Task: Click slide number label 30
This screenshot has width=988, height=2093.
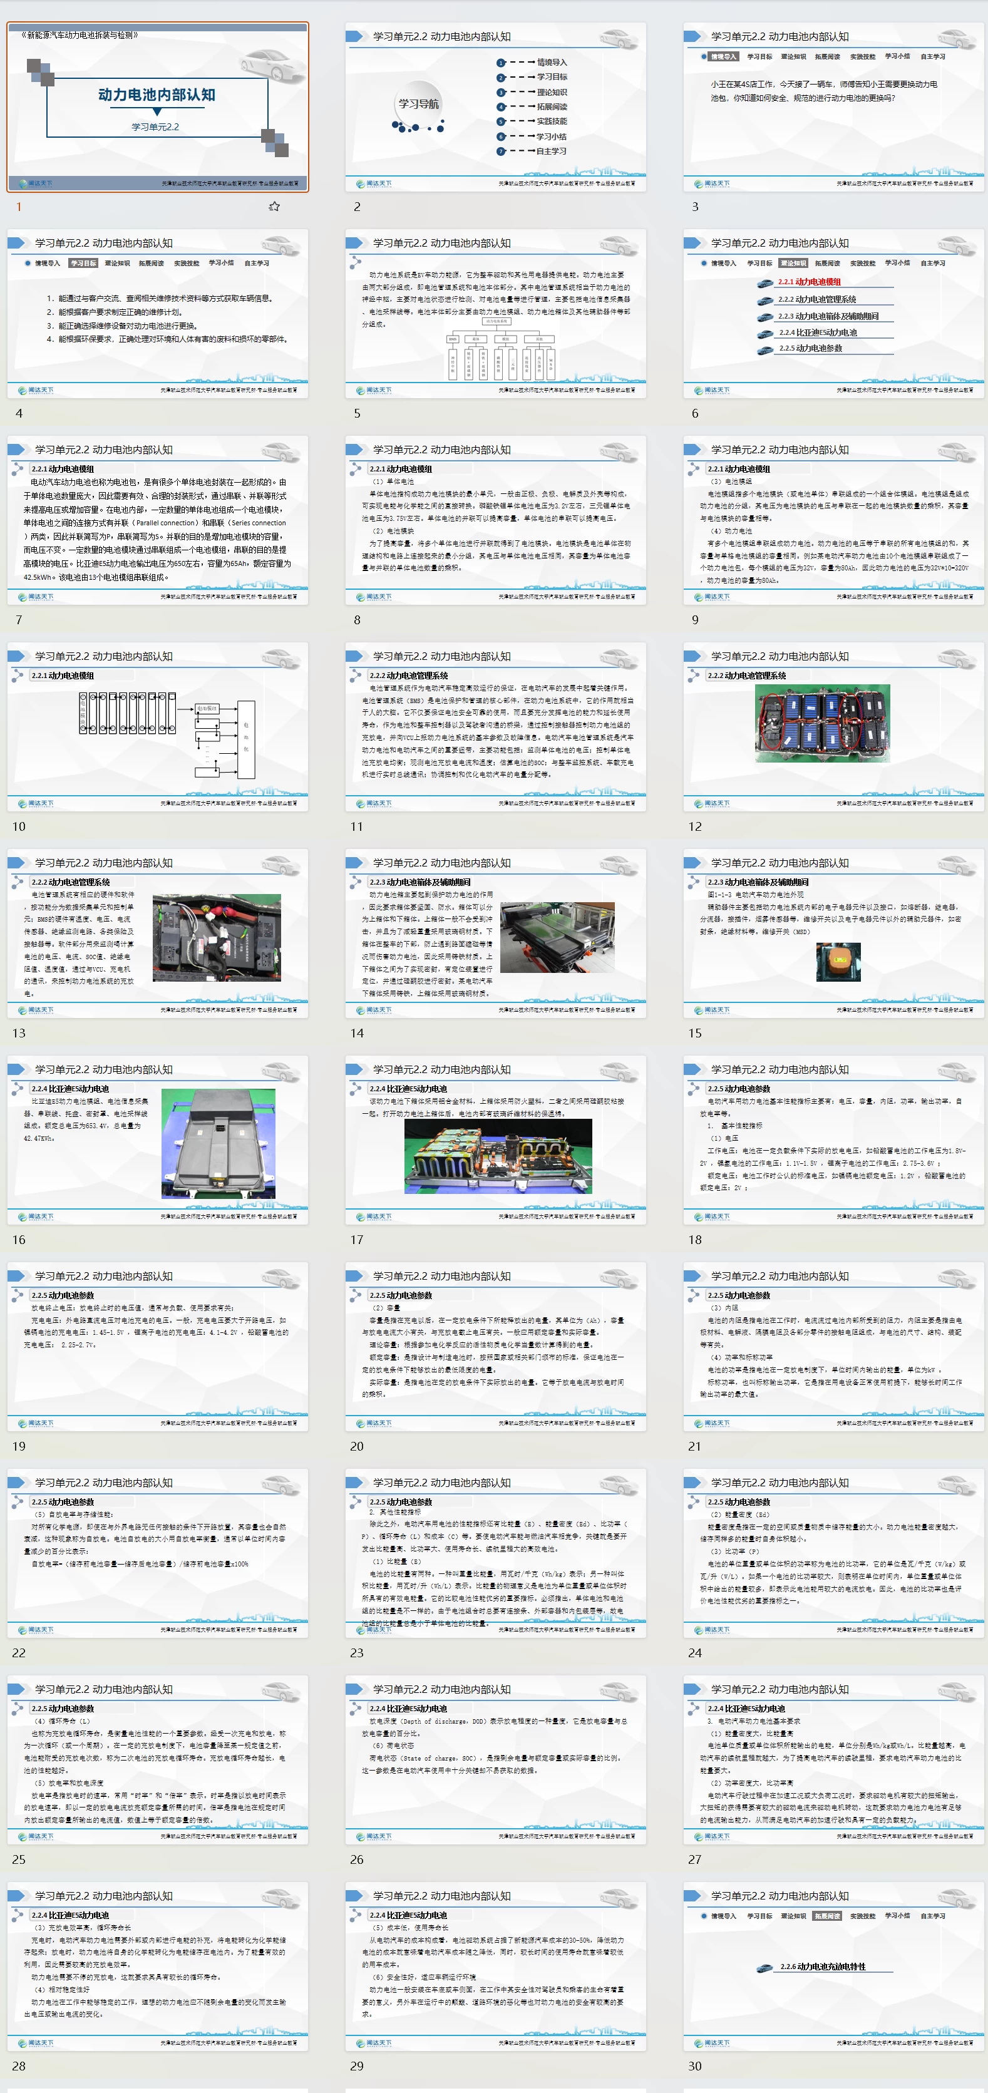Action: tap(695, 2065)
